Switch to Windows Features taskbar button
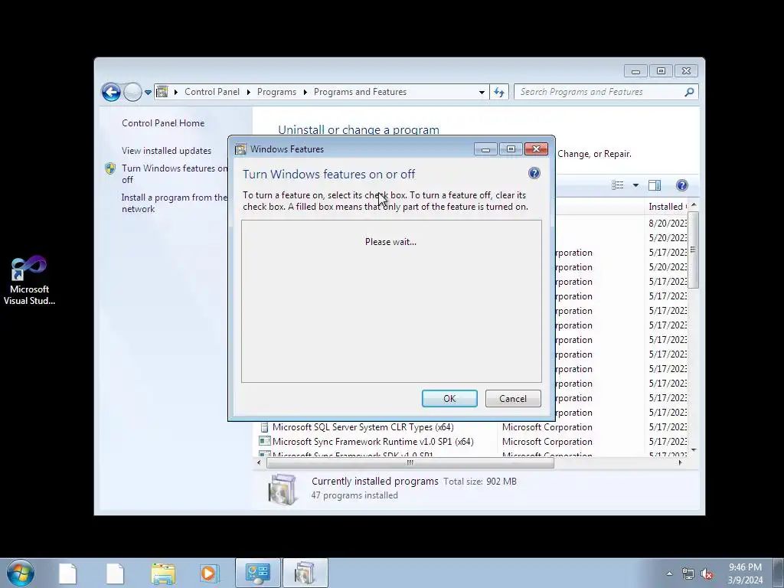The height and width of the screenshot is (588, 784). (305, 573)
